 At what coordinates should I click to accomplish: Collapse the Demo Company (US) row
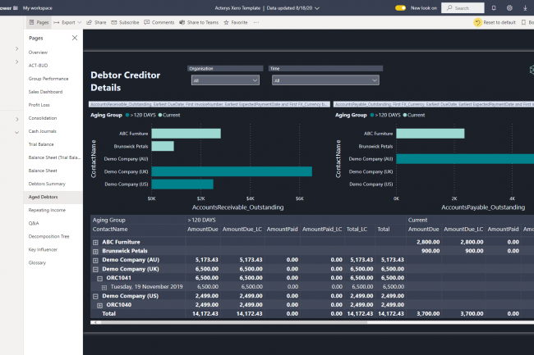pos(95,296)
